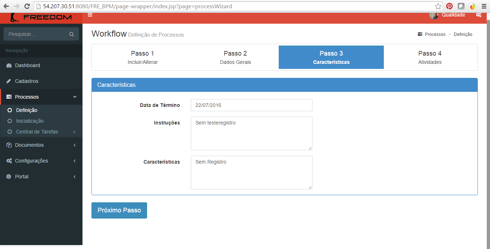Select Passo 3 Características tab
The height and width of the screenshot is (249, 490).
coord(331,57)
